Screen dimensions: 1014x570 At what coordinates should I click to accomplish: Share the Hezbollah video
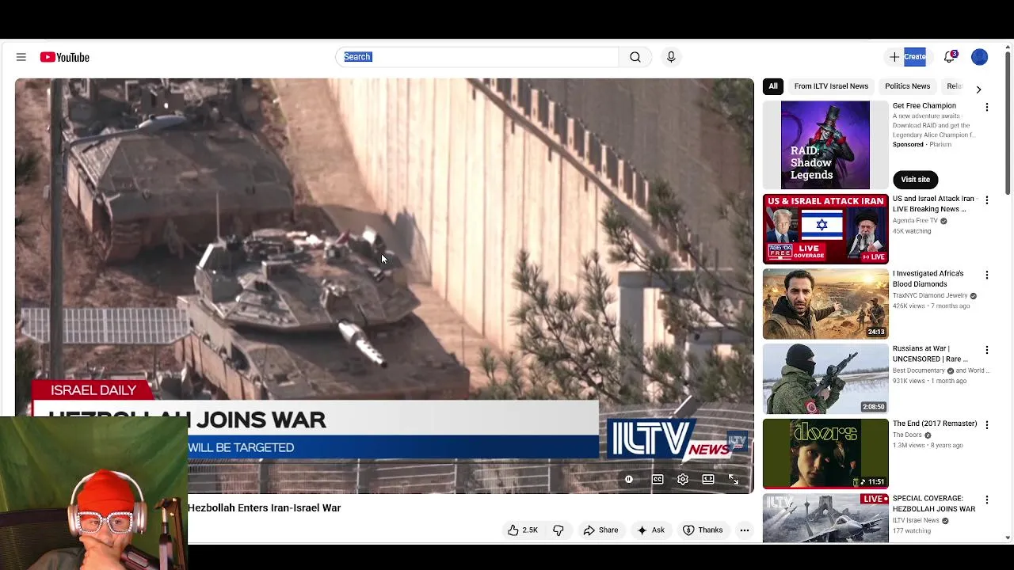pos(600,530)
